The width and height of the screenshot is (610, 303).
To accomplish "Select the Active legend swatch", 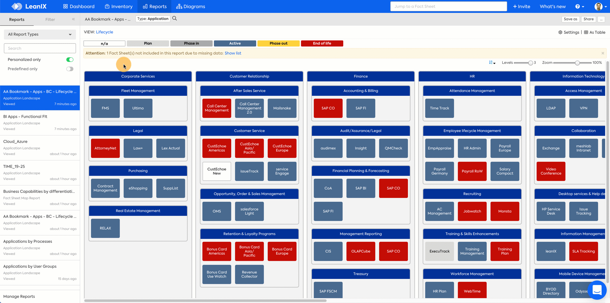I will tap(235, 44).
